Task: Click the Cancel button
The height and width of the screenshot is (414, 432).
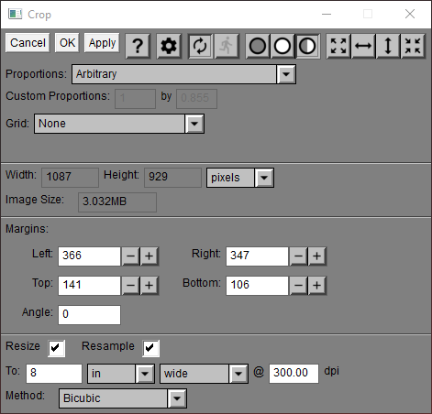Action: coord(28,43)
